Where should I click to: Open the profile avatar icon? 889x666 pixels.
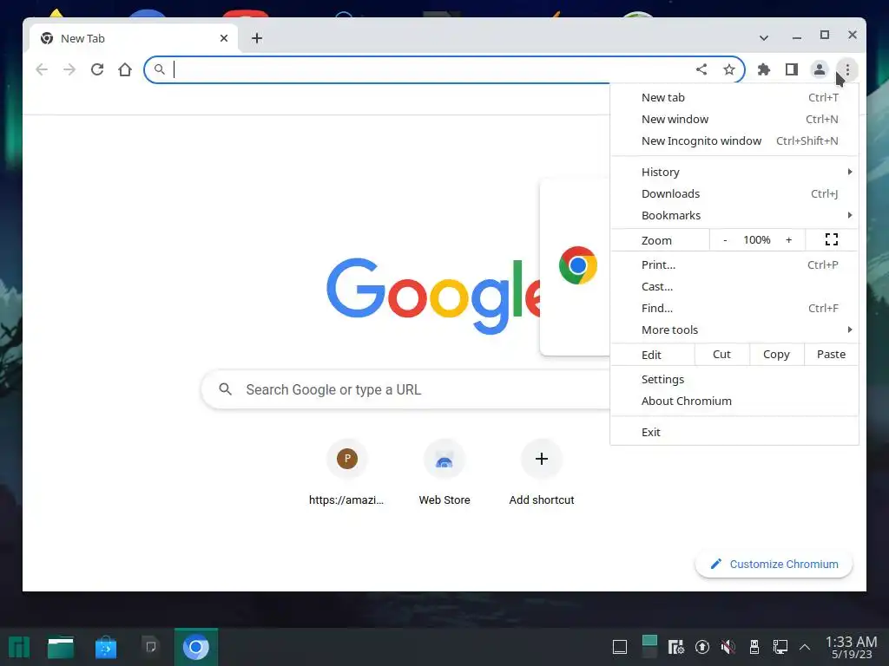820,69
